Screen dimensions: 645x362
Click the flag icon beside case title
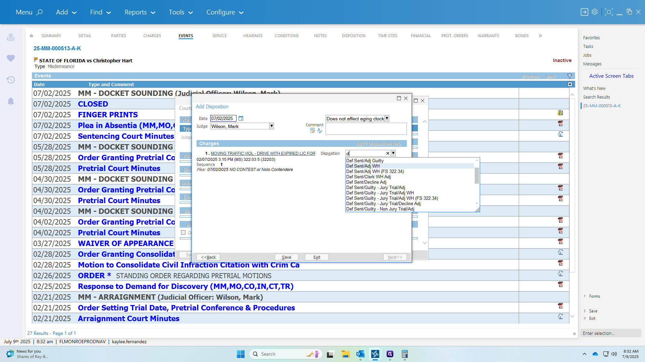pos(36,60)
